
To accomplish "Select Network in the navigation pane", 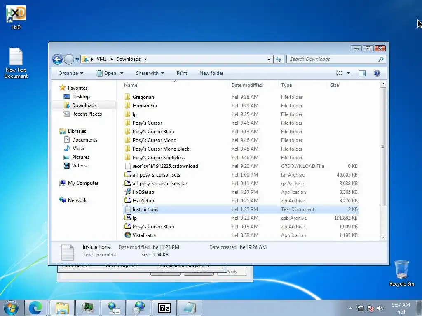I will [x=77, y=200].
